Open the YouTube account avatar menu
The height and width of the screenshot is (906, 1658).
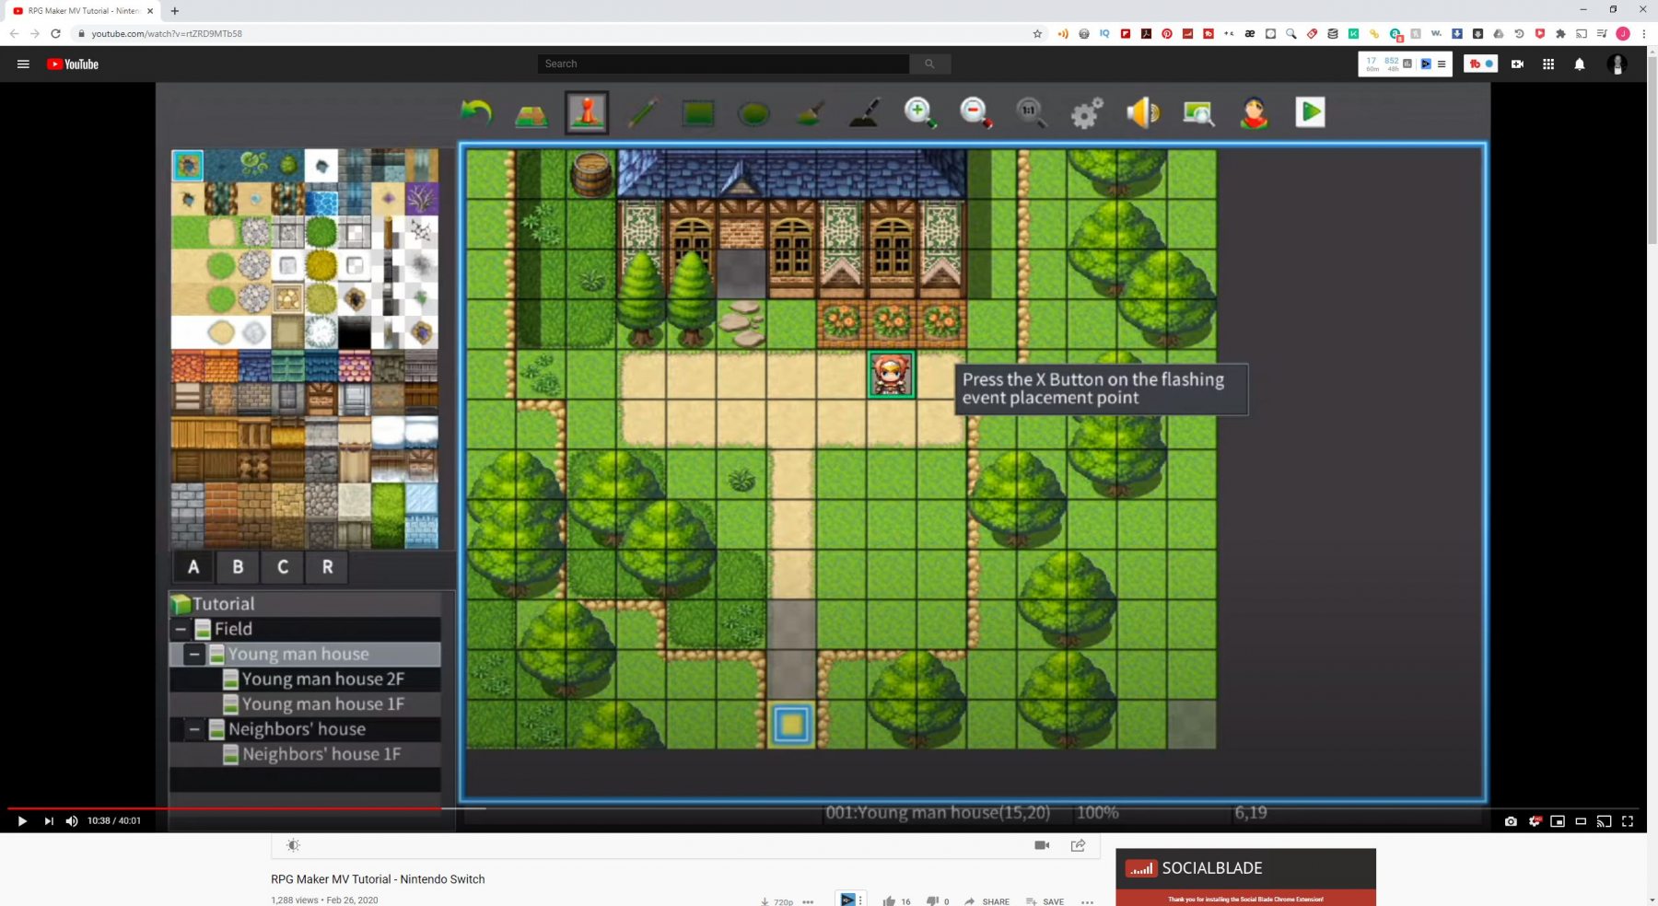point(1617,64)
